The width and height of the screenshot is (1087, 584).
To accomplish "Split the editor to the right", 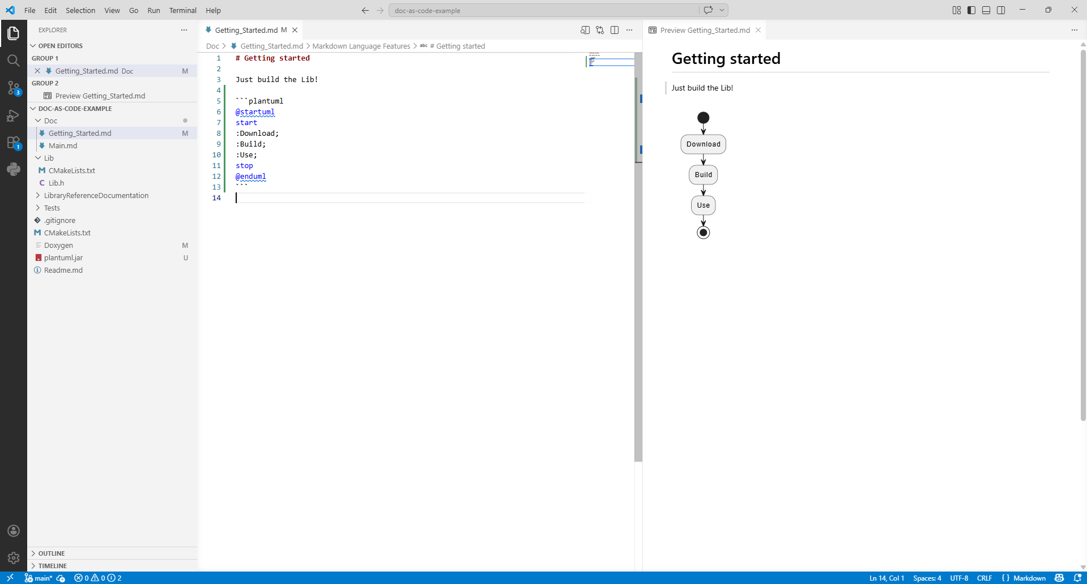I will click(615, 30).
